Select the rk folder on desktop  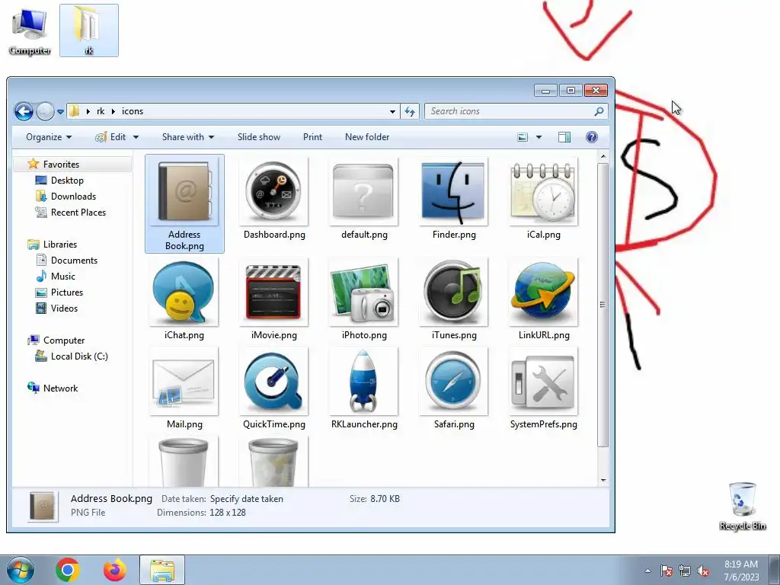coord(89,30)
